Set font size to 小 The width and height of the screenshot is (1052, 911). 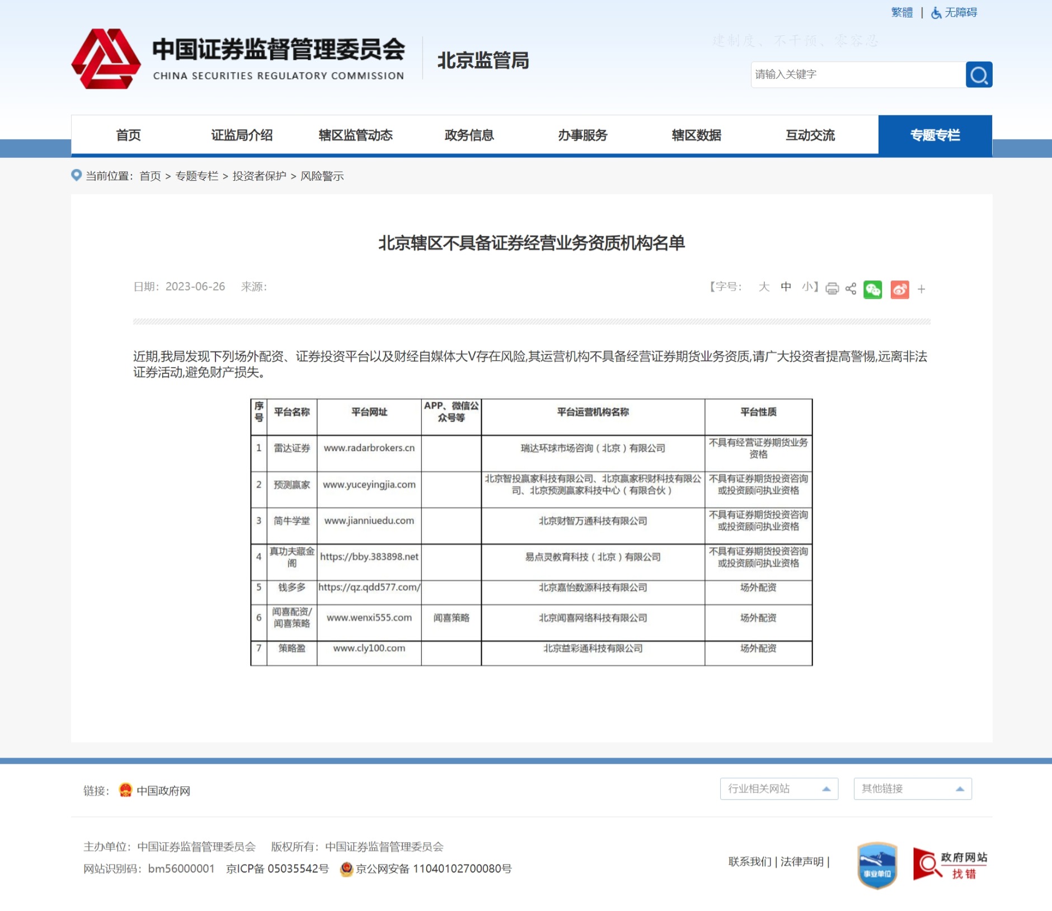(x=807, y=287)
